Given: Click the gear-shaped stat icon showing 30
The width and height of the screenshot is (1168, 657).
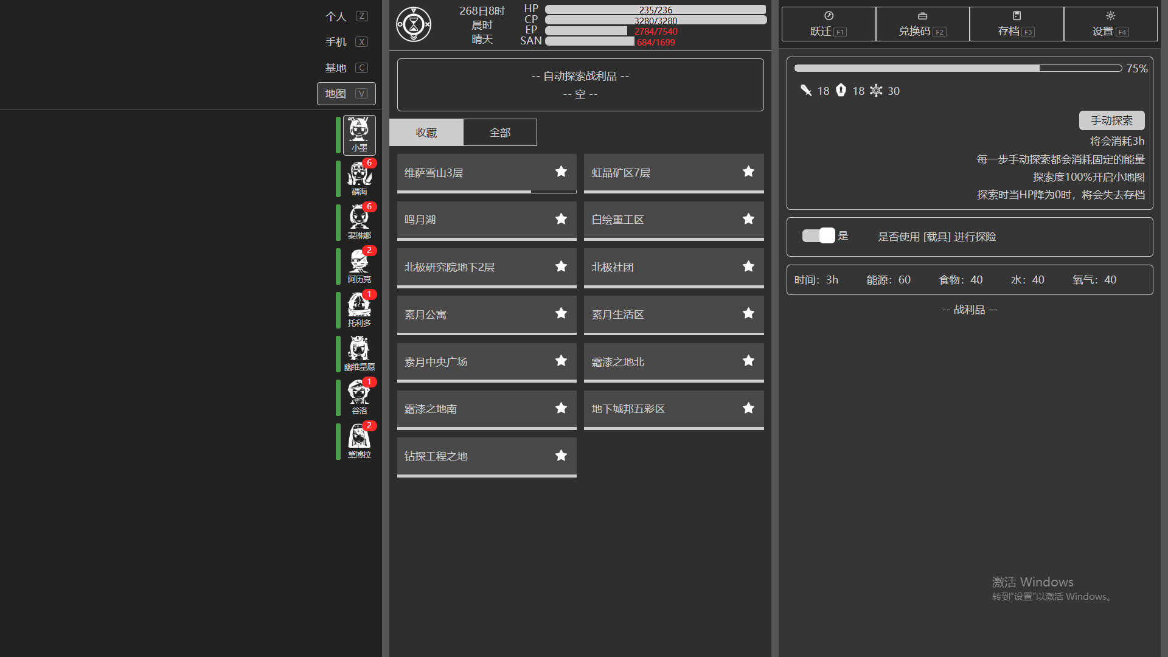Looking at the screenshot, I should 876,91.
